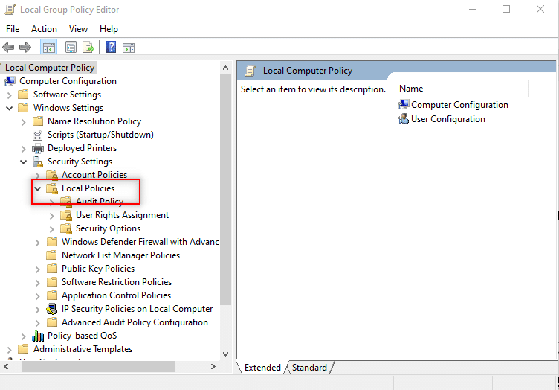The height and width of the screenshot is (390, 559).
Task: Open the Help menu
Action: 109,29
